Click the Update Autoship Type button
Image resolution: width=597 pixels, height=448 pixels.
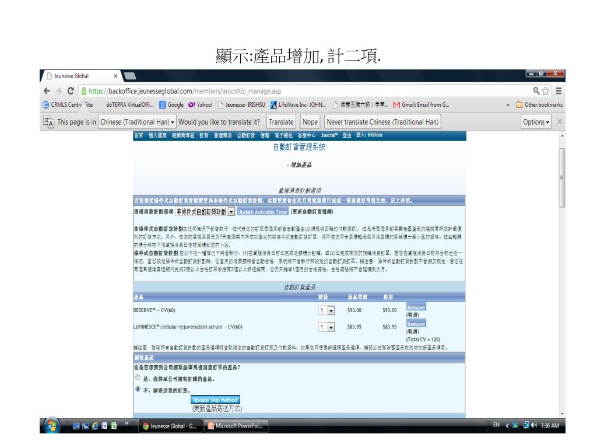[x=263, y=212]
